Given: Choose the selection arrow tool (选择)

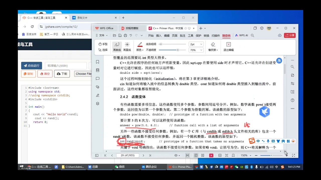Looking at the screenshot, I should click(x=103, y=50).
